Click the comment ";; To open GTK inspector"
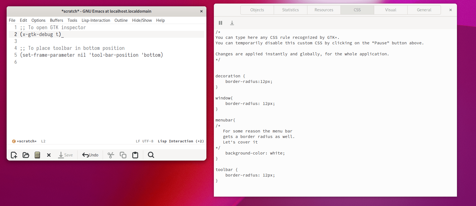 tap(53, 28)
